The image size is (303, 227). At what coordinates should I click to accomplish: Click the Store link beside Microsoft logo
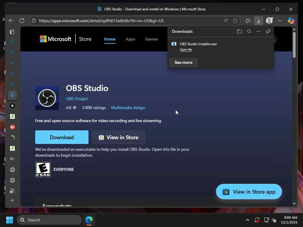(x=85, y=39)
